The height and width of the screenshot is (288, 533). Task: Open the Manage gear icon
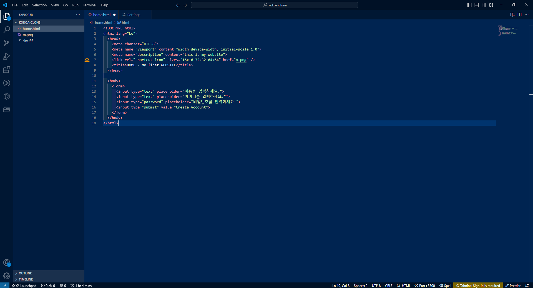click(7, 276)
